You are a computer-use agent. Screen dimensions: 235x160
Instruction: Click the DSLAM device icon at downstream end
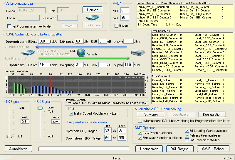138,53
